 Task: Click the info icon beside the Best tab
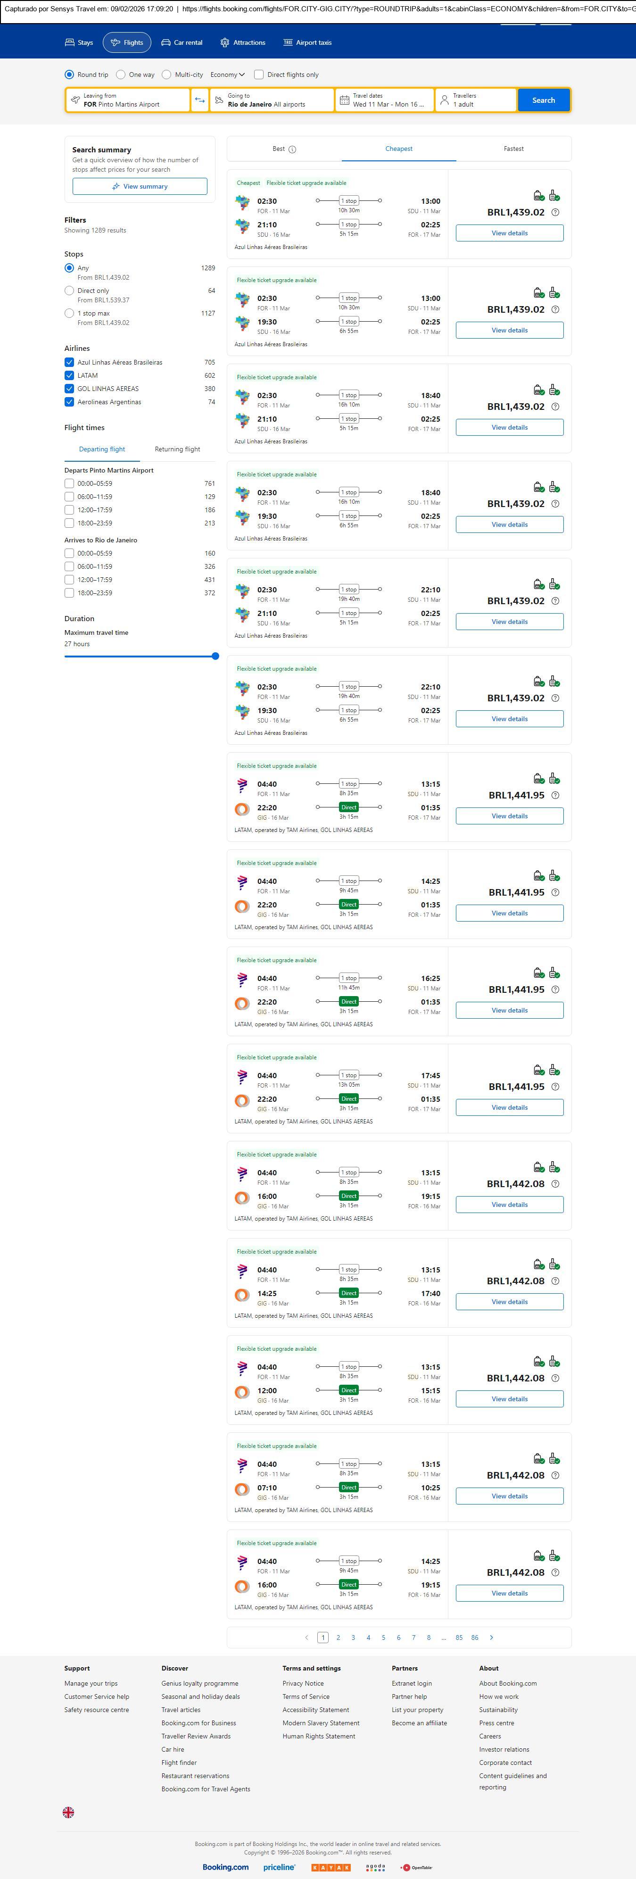[x=292, y=150]
